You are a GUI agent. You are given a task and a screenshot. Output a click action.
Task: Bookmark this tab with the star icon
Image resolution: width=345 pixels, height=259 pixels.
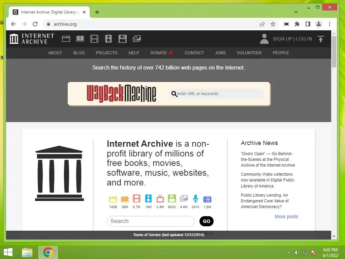(x=273, y=24)
